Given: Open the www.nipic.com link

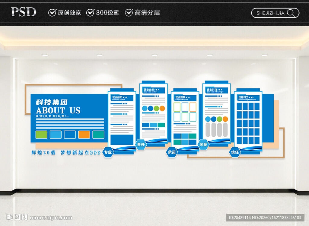Looking at the screenshot, I should tap(51, 218).
